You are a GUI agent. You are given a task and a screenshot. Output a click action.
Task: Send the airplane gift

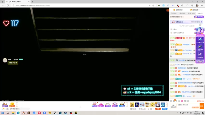tap(142, 105)
